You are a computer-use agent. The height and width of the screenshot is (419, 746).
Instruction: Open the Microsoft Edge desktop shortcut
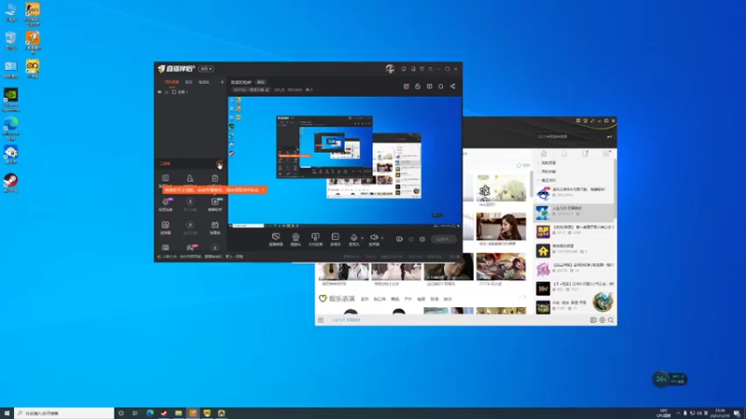(10, 128)
